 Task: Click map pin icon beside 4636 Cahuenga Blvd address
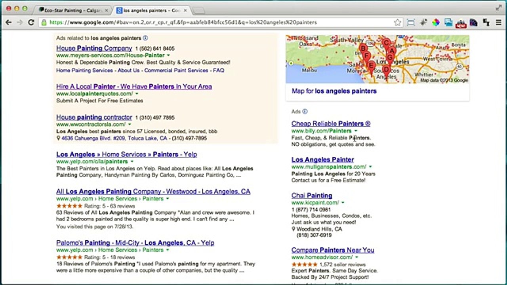58,138
